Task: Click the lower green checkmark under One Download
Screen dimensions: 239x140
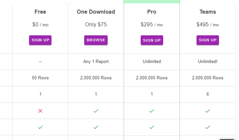Action: pos(96,127)
